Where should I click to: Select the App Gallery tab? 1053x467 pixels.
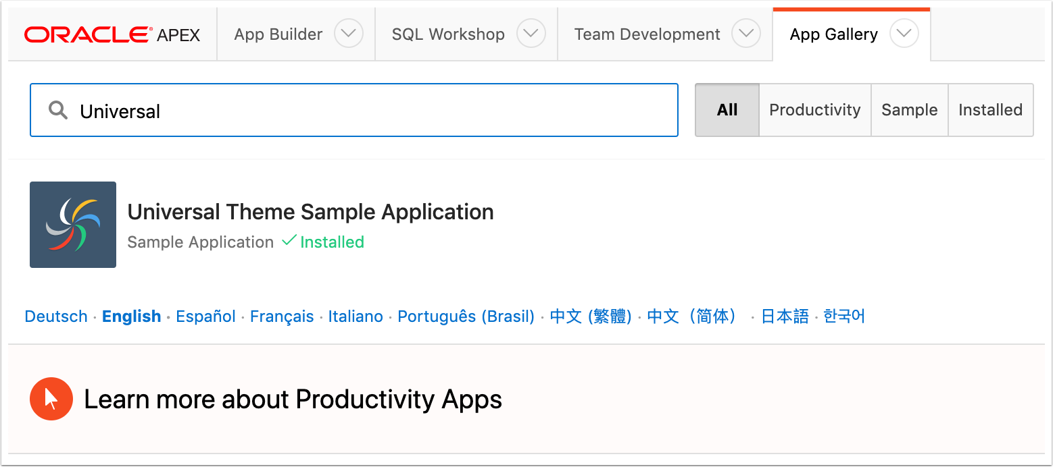coord(834,34)
